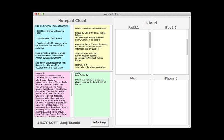Viewport: 224px width, 140px height.
Task: Click the iPod5,1 pane scrollbar handle
Action: pyautogui.click(x=187, y=47)
